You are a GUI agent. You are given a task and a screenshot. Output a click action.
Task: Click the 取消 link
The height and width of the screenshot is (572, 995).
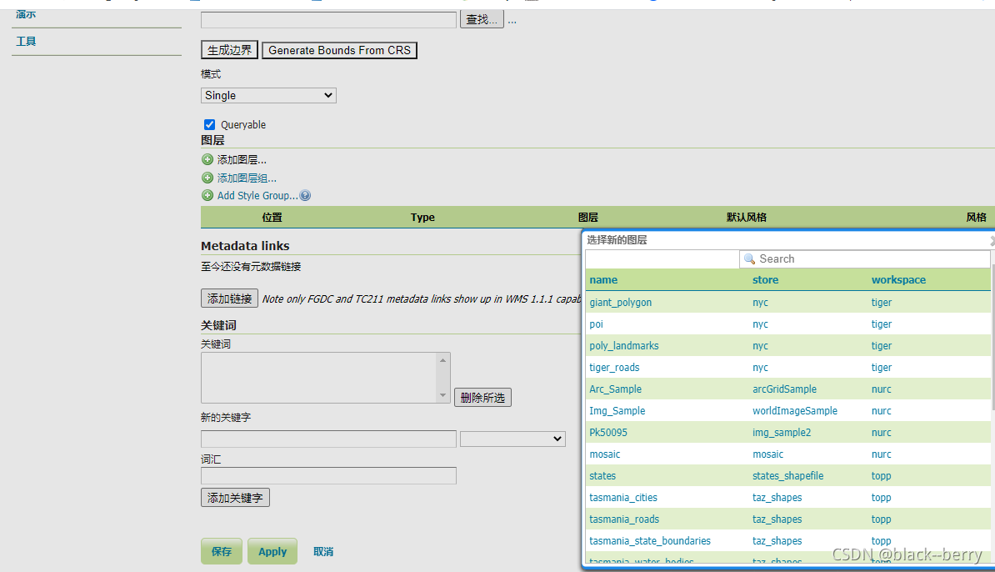pos(323,552)
